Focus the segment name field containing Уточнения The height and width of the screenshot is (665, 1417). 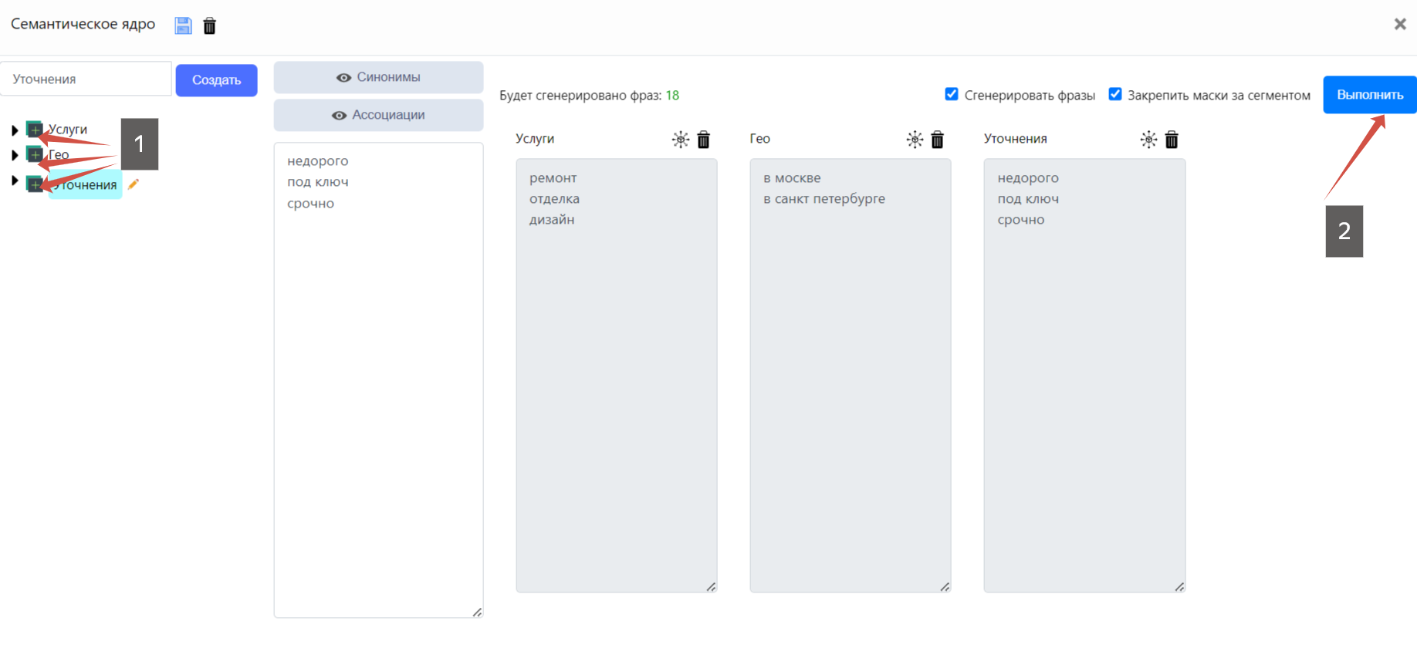(x=86, y=79)
